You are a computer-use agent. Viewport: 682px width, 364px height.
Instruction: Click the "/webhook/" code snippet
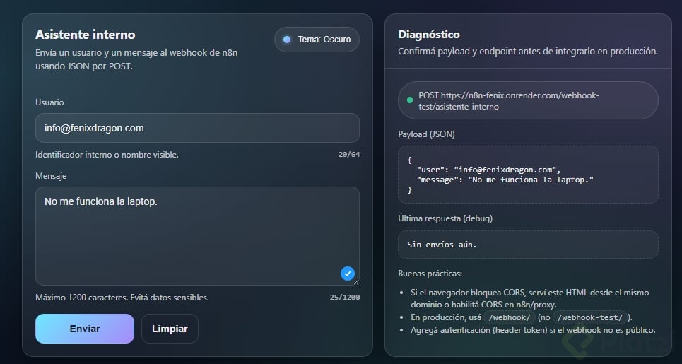(509, 317)
